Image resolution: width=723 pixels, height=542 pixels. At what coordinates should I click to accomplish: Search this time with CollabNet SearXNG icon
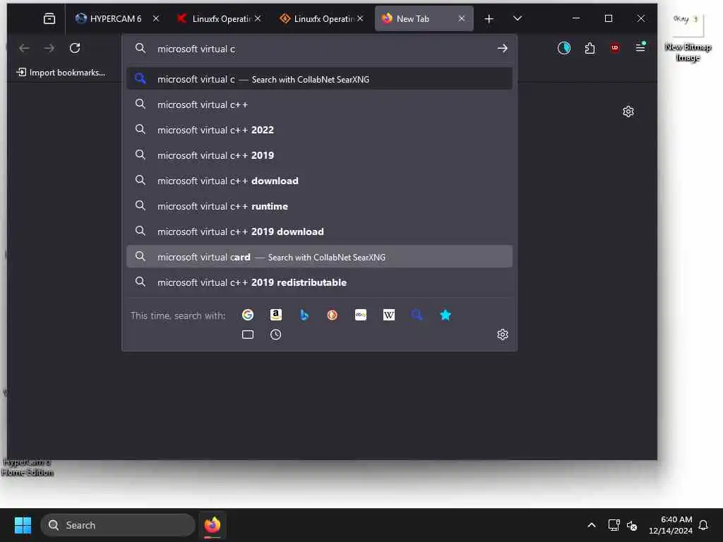click(x=417, y=315)
